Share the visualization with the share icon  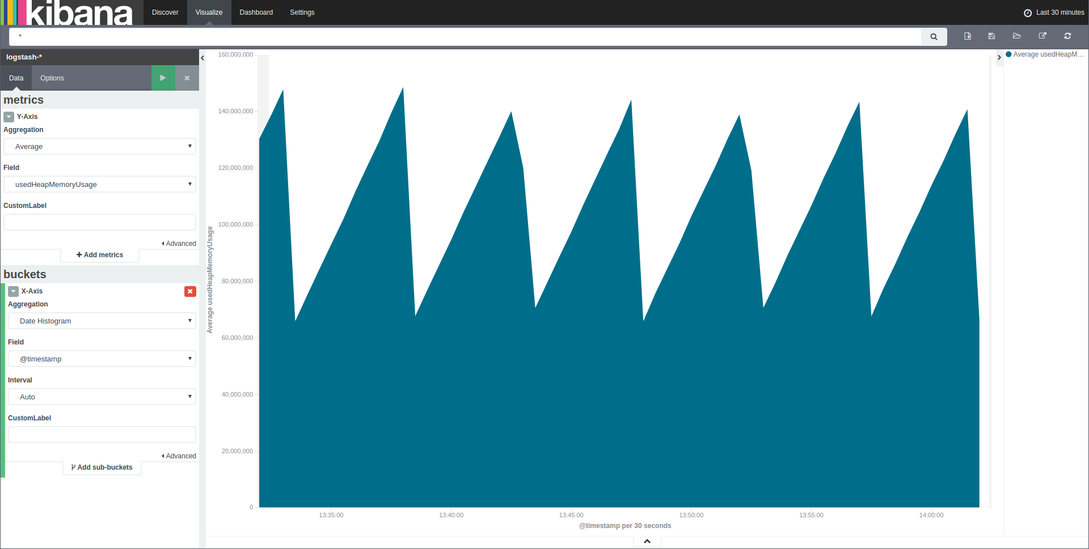(1042, 36)
